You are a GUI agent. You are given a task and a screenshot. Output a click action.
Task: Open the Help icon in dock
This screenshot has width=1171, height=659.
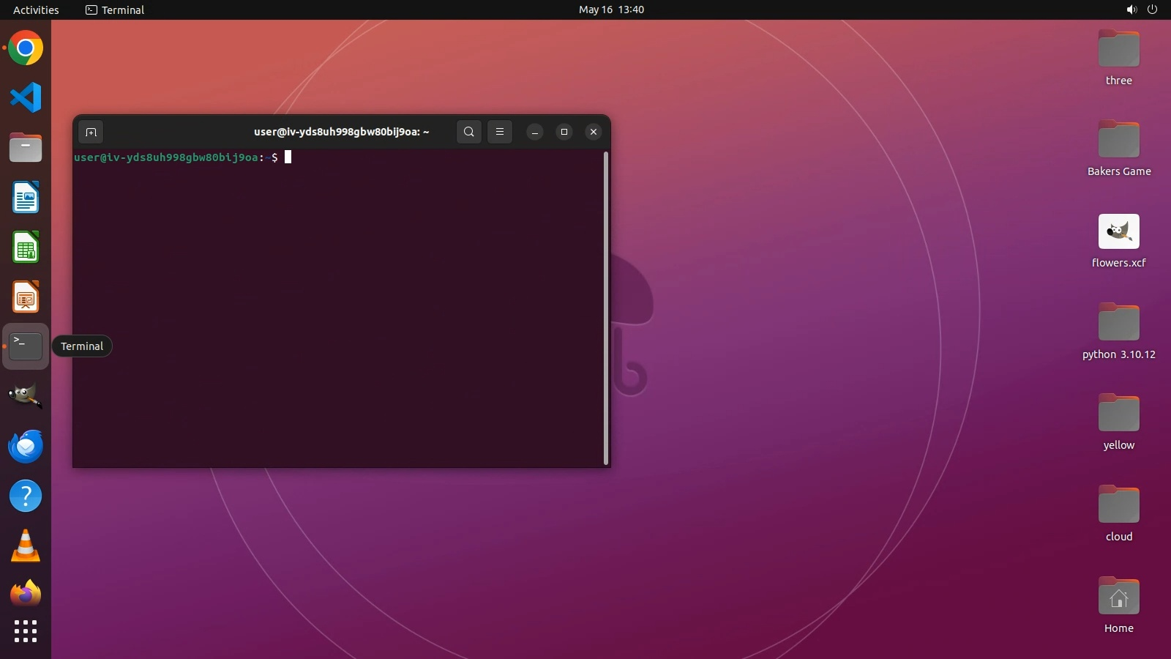(26, 496)
